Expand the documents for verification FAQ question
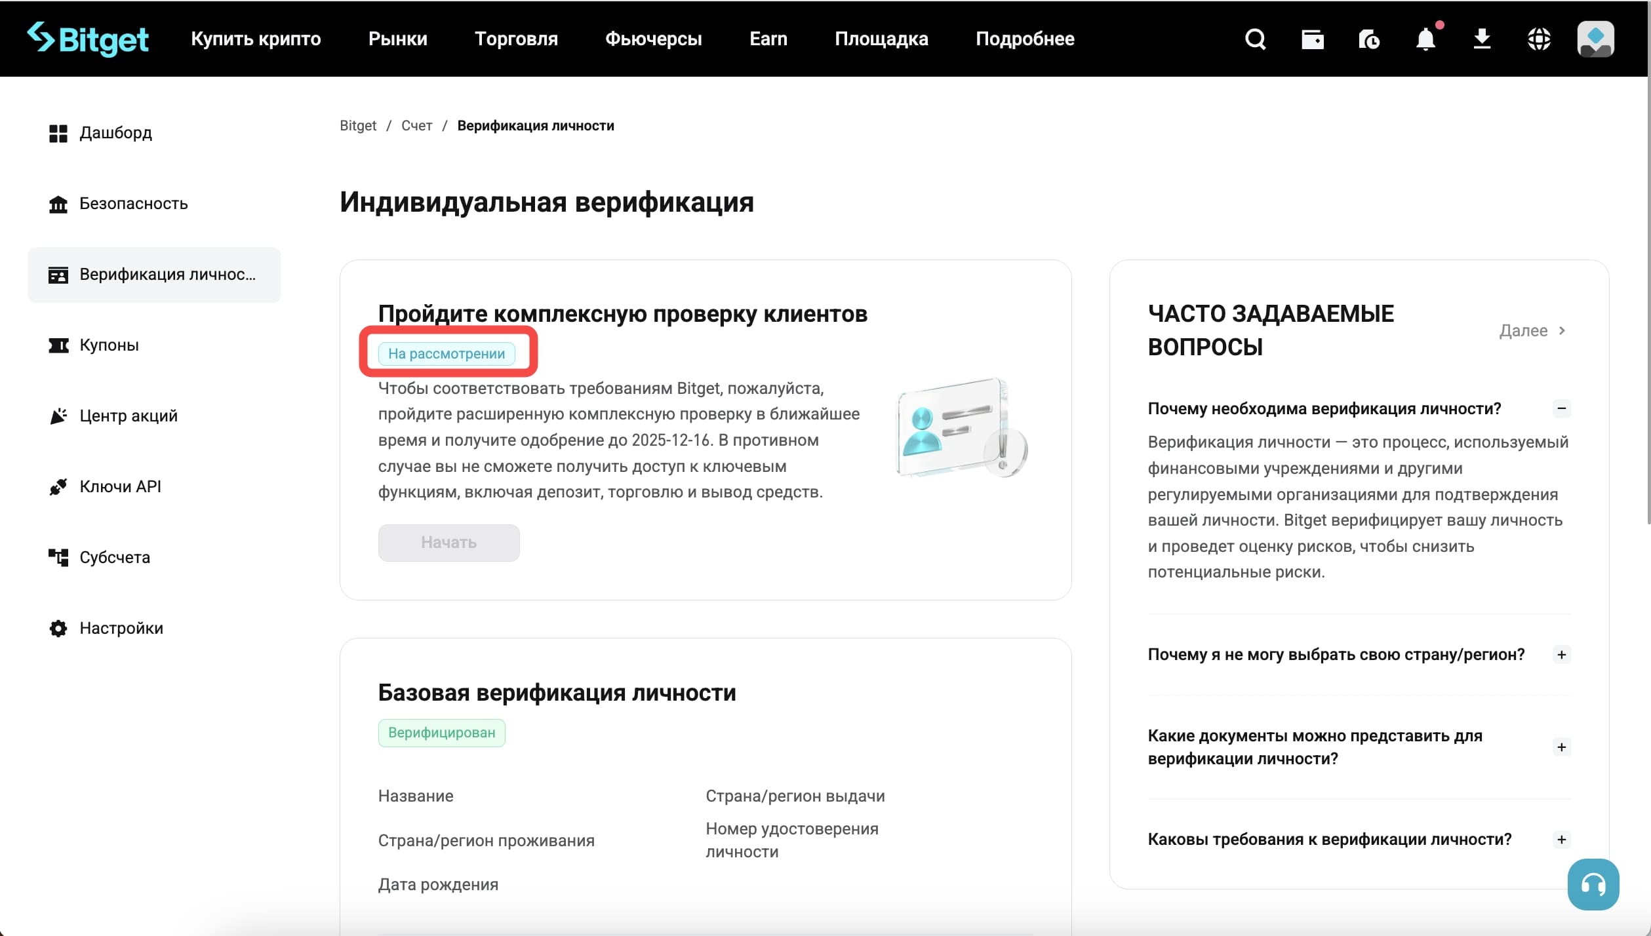The image size is (1651, 936). point(1562,747)
